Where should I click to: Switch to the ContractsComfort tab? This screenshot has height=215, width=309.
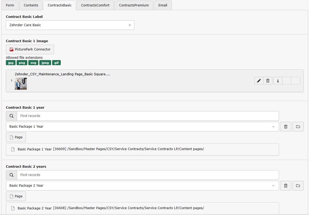point(95,5)
